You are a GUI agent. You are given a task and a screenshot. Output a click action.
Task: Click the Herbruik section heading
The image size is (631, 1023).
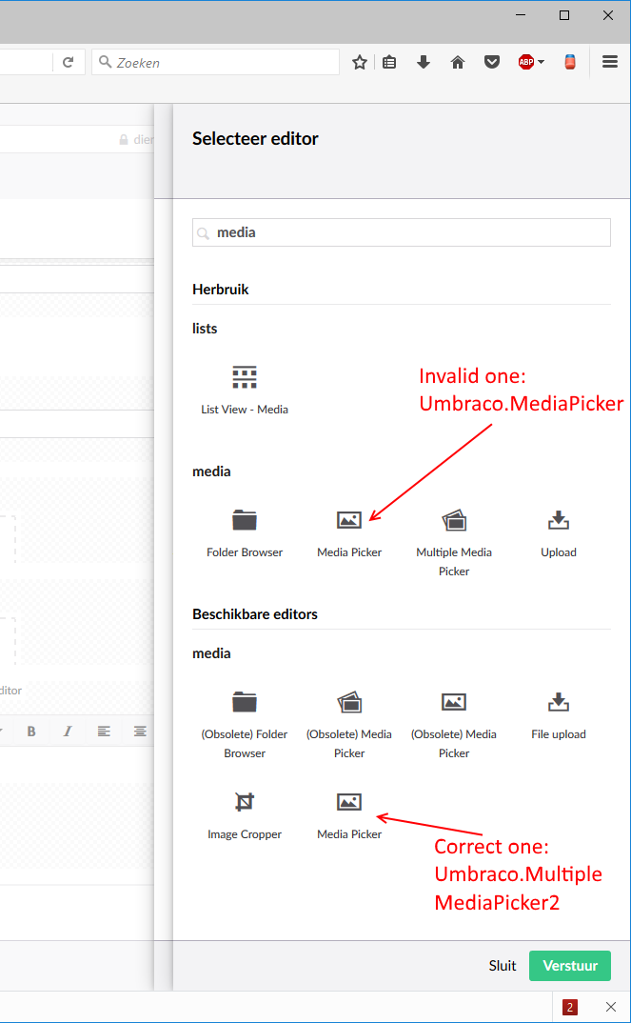point(221,289)
